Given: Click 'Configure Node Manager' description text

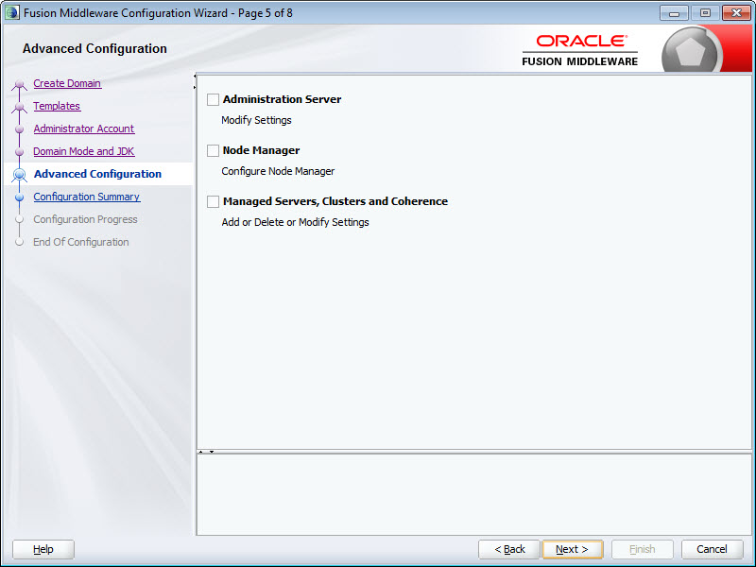Looking at the screenshot, I should tap(278, 171).
